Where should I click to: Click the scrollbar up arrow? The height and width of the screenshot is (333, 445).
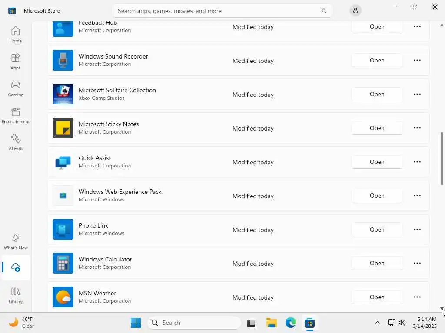[442, 25]
